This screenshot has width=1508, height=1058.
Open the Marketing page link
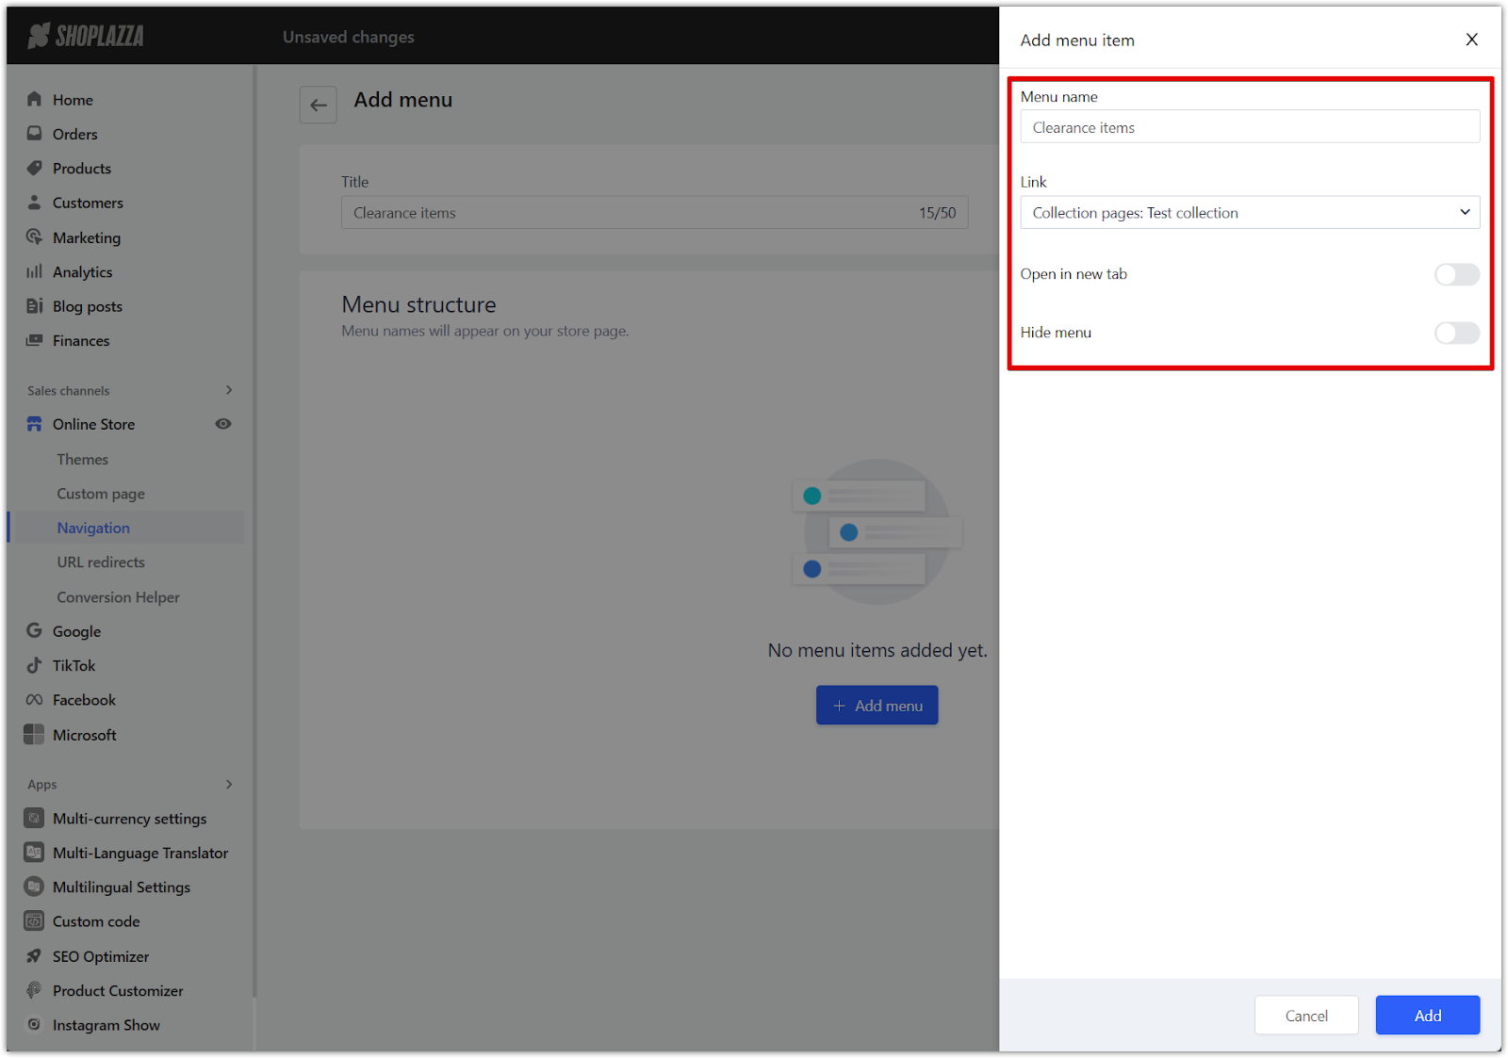pyautogui.click(x=87, y=237)
